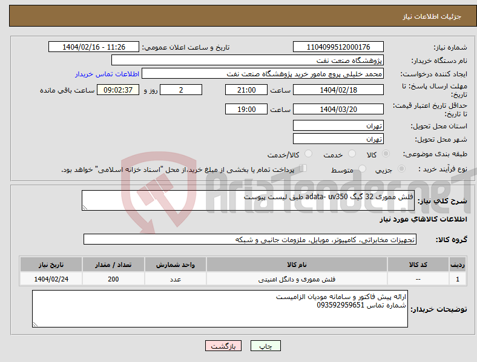Open اطلاعات تماس خریدار link

tap(107, 74)
